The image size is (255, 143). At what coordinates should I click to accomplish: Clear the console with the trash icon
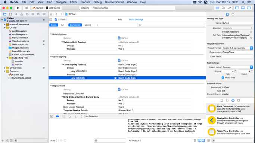pos(195,140)
